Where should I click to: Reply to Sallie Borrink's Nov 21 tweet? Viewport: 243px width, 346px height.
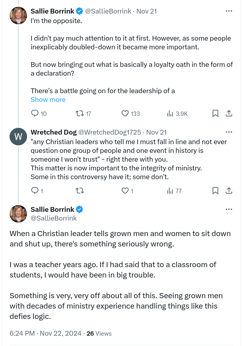click(x=35, y=113)
